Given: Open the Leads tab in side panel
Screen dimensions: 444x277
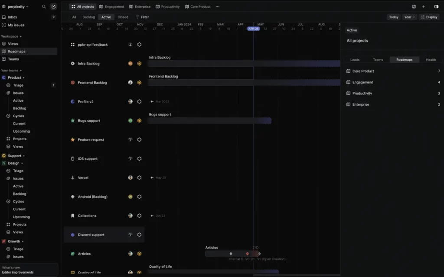Looking at the screenshot, I should click(355, 60).
